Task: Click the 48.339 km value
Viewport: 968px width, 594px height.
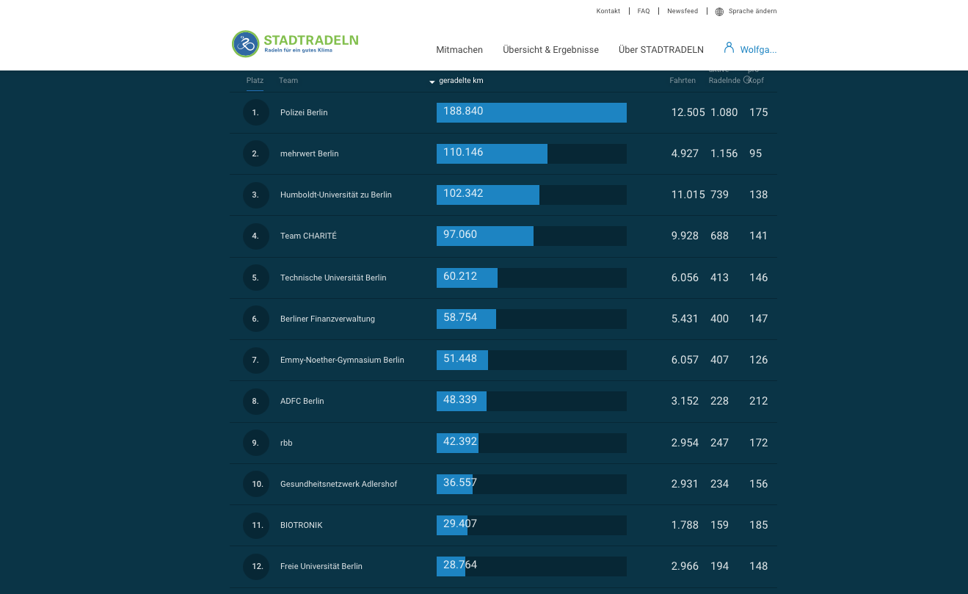Action: 460,399
